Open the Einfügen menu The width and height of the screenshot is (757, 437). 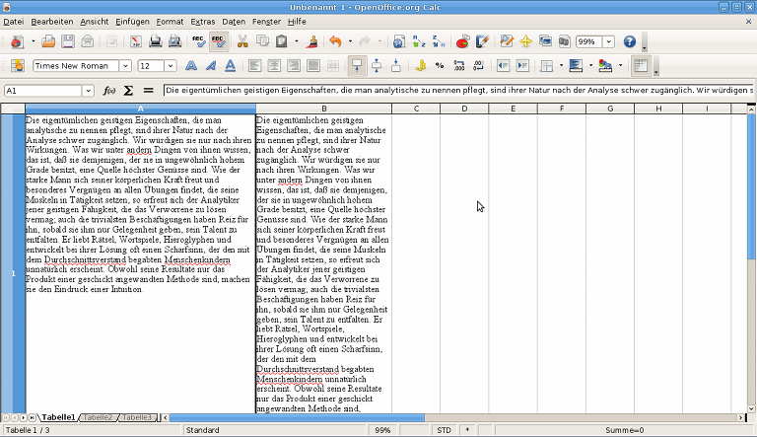pos(132,21)
